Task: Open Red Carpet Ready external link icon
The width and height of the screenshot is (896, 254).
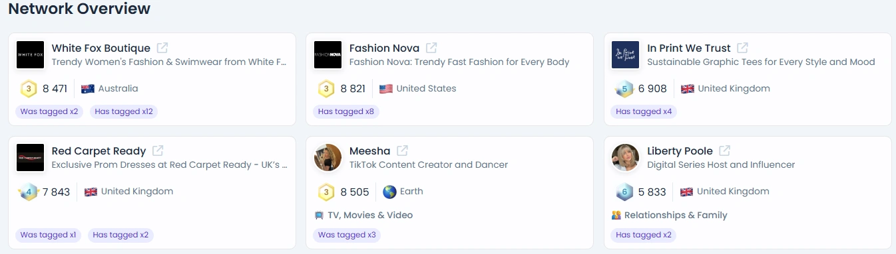Action: [x=158, y=151]
